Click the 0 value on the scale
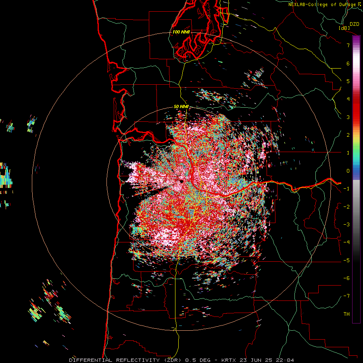363x363 pixels. click(x=348, y=171)
